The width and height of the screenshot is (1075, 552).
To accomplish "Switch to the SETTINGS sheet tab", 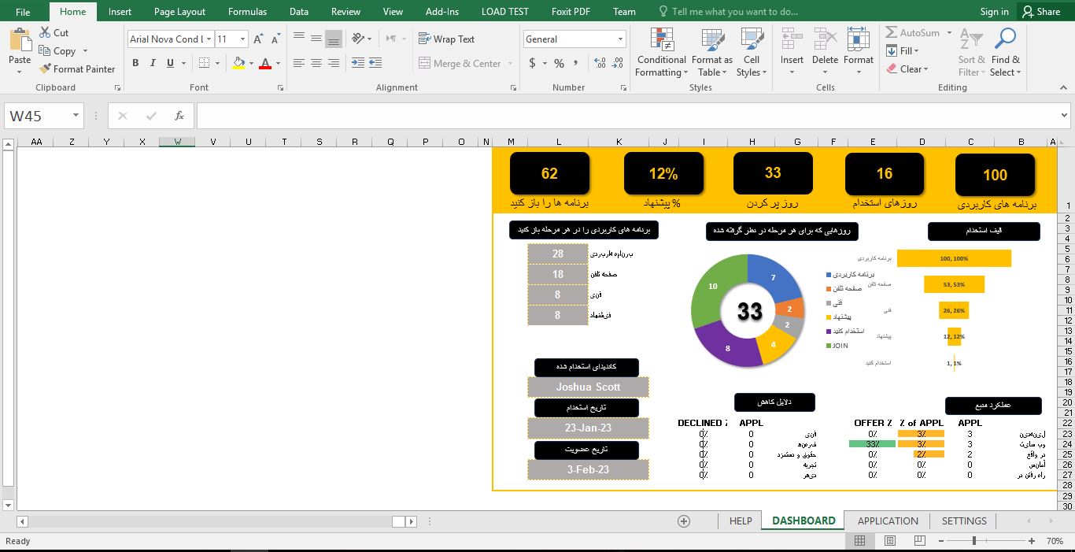I will [x=964, y=521].
